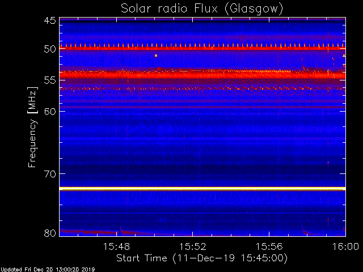363x272 pixels.
Task: Click the 60 frequency tick label
Action: [50, 111]
